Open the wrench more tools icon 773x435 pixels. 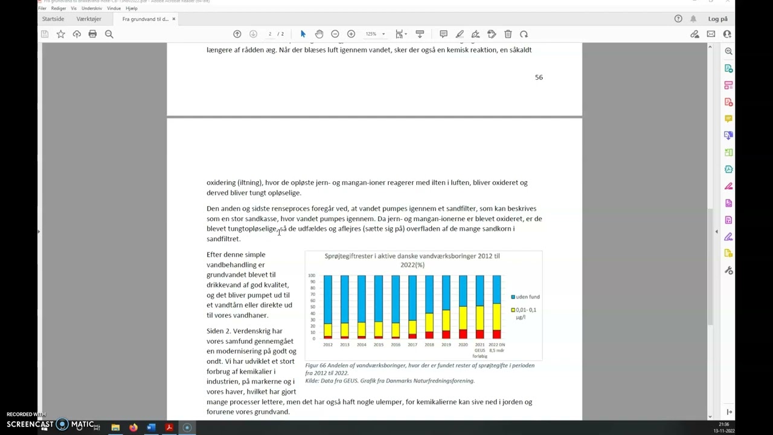point(729,271)
